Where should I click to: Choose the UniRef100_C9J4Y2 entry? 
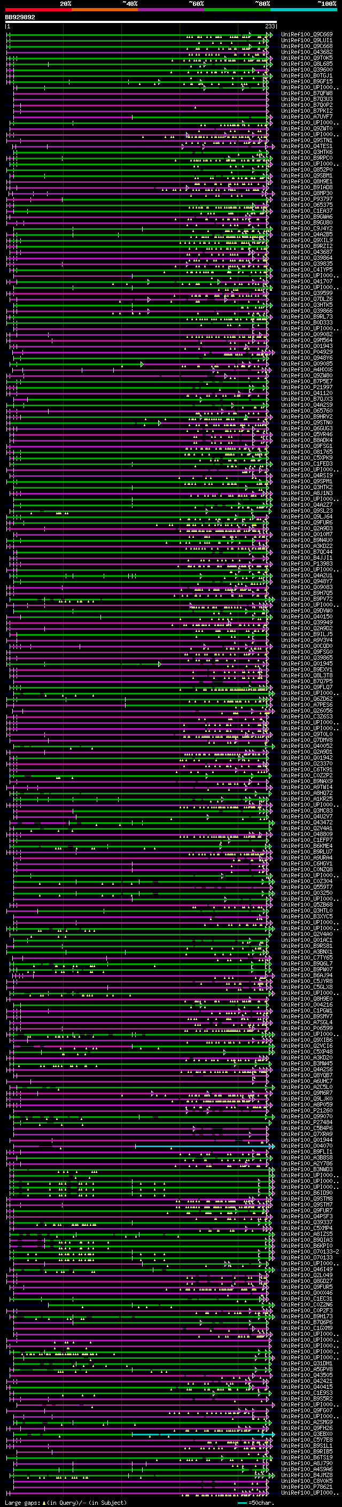306,229
